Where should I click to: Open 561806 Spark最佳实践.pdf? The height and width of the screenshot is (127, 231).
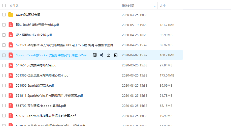click(35, 86)
